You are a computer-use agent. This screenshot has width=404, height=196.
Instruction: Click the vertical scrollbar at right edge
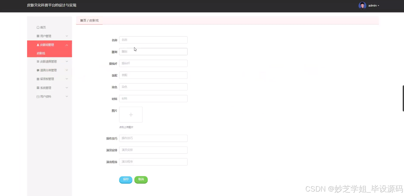[403, 98]
